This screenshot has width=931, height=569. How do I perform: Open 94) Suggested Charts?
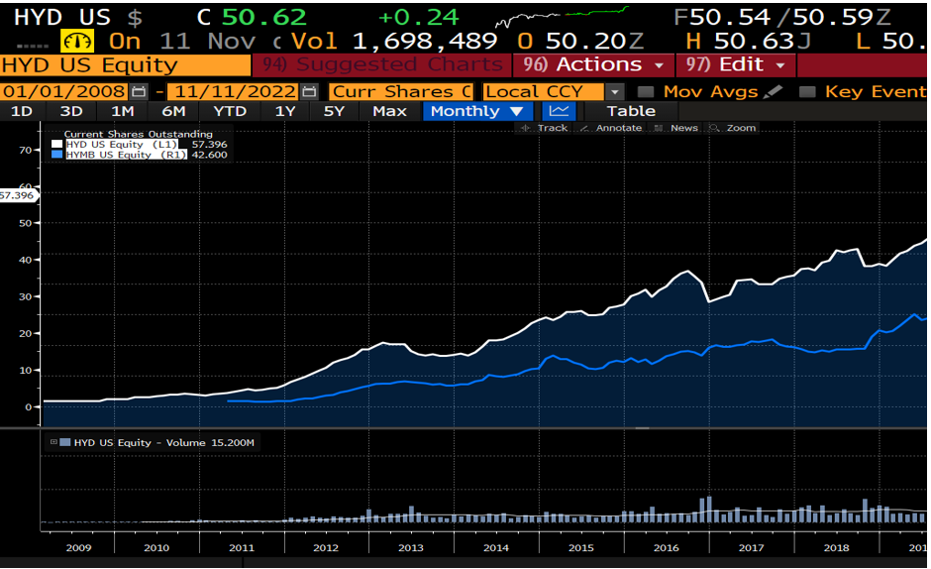point(381,64)
